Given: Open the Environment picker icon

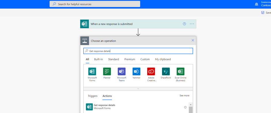Looking at the screenshot, I should pos(257,4).
